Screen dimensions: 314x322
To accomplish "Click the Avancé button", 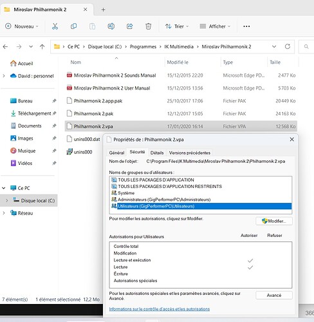I will (274, 295).
